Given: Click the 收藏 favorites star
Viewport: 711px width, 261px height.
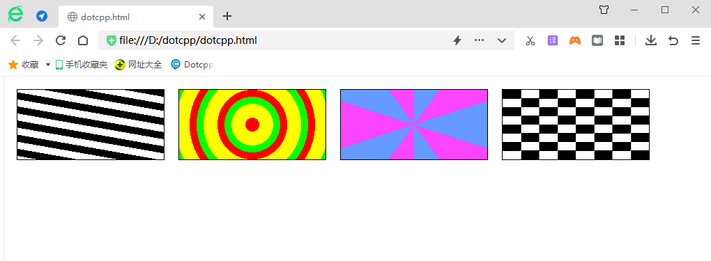Looking at the screenshot, I should [x=13, y=64].
